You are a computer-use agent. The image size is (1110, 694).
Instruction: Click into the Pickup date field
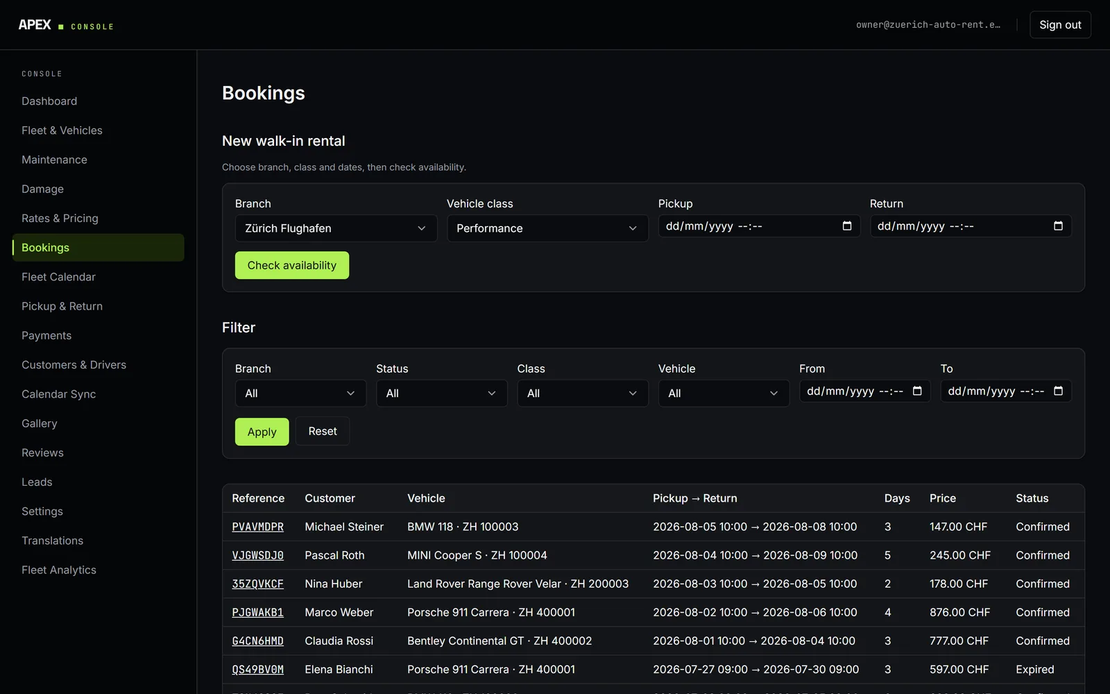coord(759,226)
